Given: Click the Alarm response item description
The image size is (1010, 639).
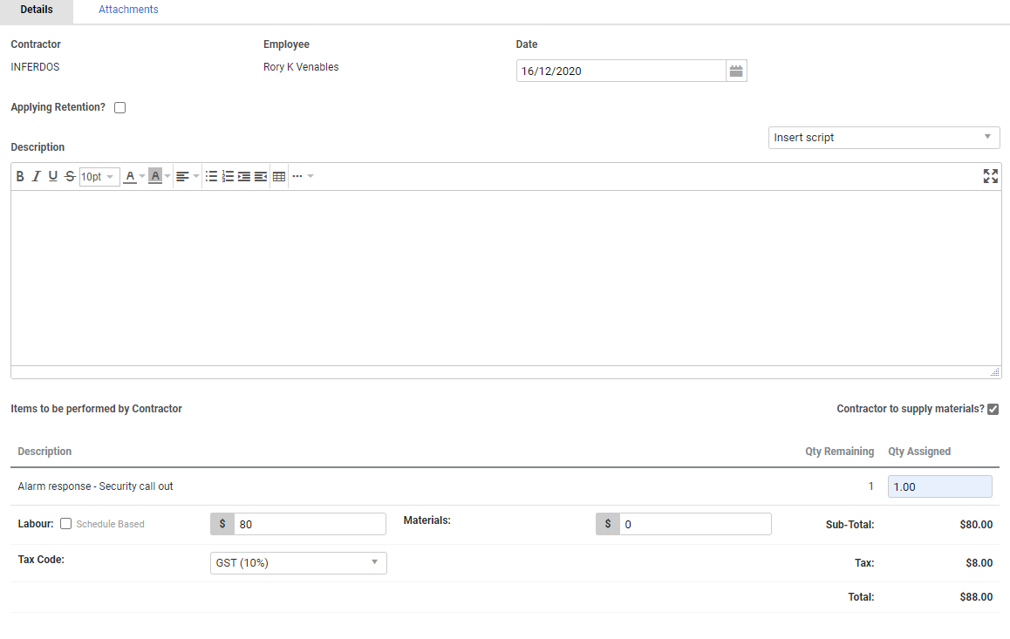Looking at the screenshot, I should tap(95, 486).
